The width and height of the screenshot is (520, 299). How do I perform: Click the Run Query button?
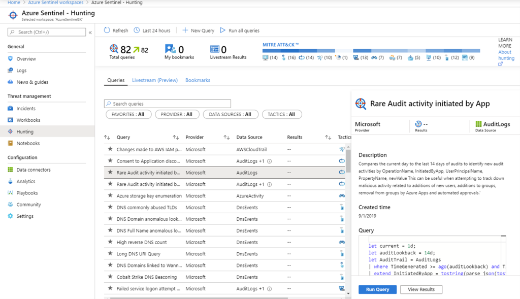click(377, 289)
